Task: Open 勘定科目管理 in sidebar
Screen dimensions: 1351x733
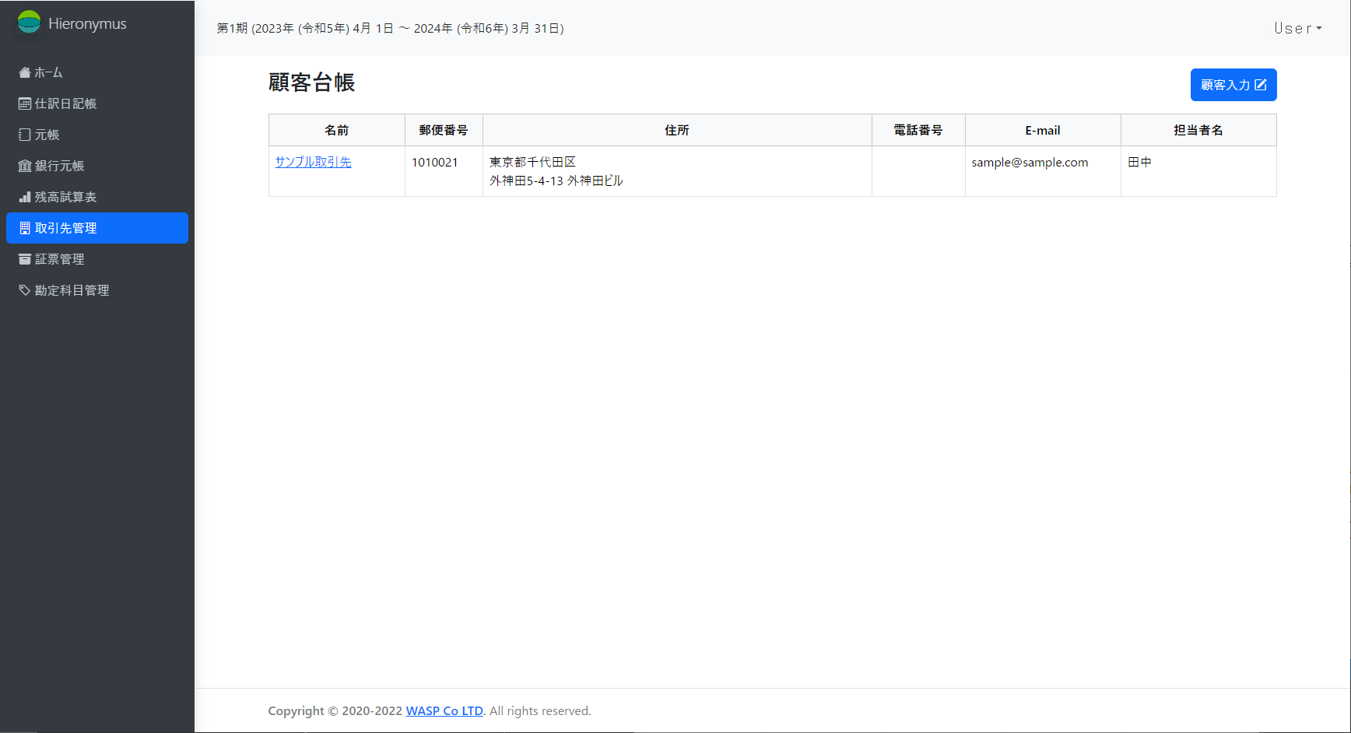Action: 97,290
